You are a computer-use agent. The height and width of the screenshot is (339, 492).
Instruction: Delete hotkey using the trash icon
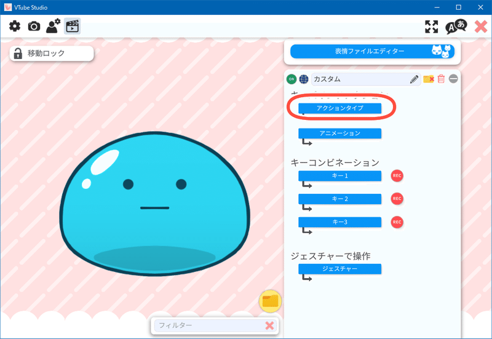click(441, 79)
